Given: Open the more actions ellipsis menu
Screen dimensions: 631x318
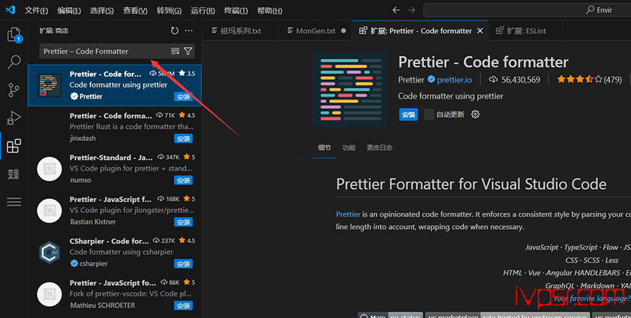Looking at the screenshot, I should coord(189,31).
